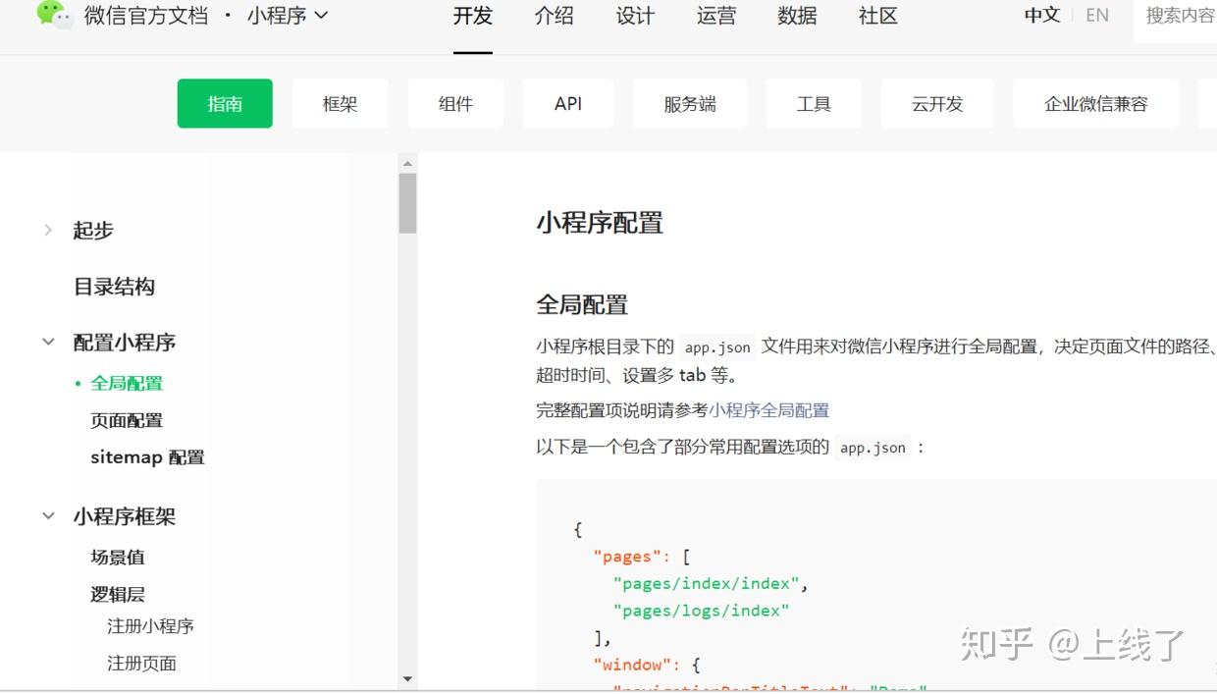
Task: Select 全局配置 in the sidebar
Action: [x=127, y=384]
